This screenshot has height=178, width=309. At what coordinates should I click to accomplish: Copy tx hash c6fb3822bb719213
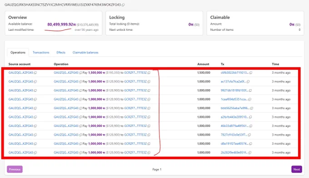point(251,72)
